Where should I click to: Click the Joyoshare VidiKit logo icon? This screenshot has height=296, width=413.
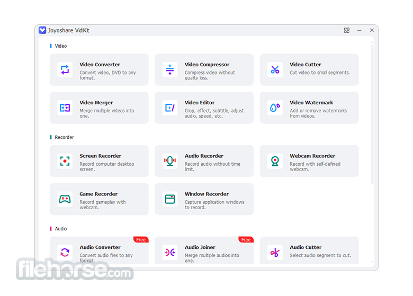tap(42, 30)
